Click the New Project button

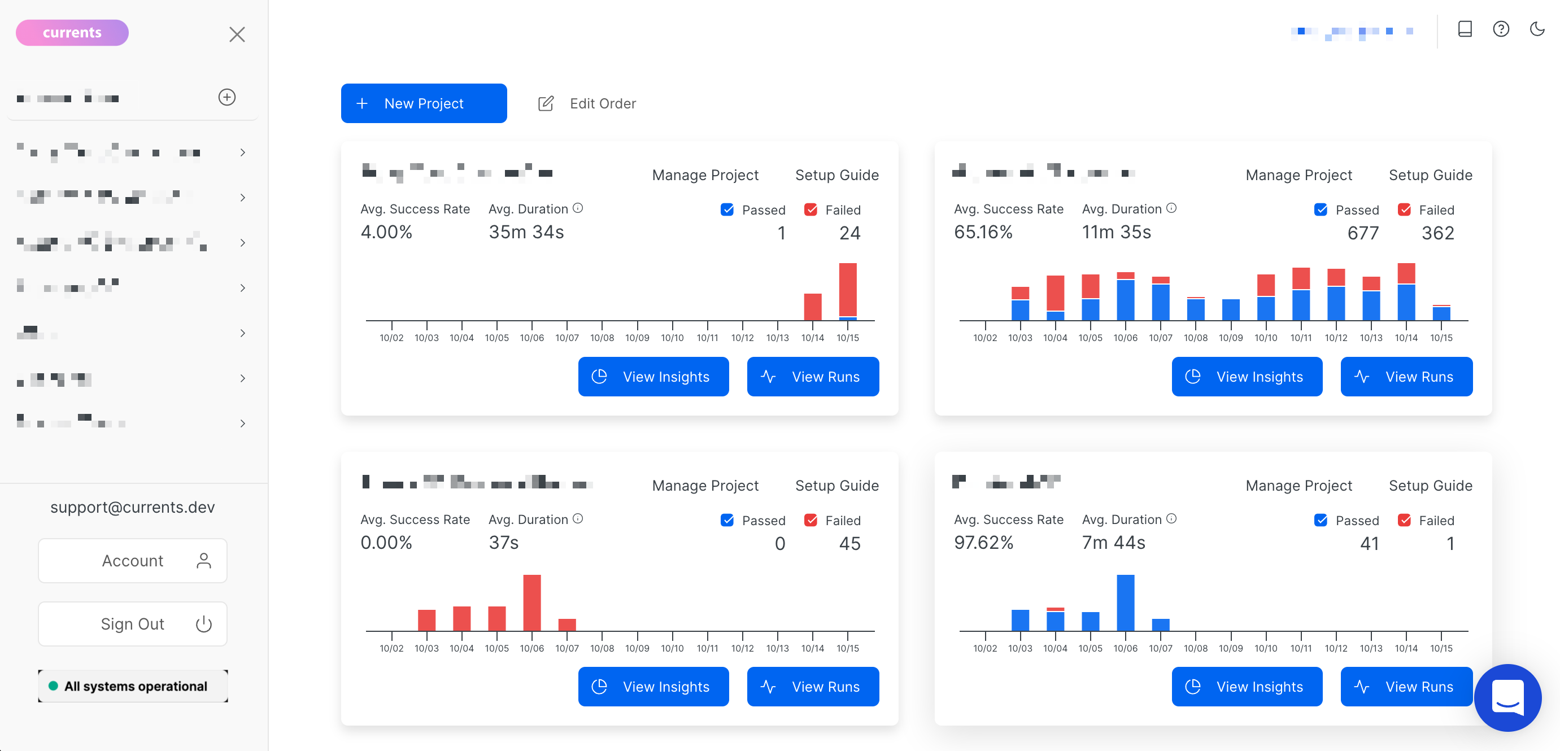(423, 103)
